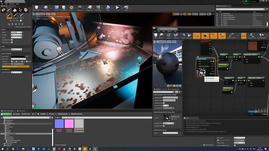
Task: Open the Filters button in Content Browser
Action: click(x=58, y=117)
